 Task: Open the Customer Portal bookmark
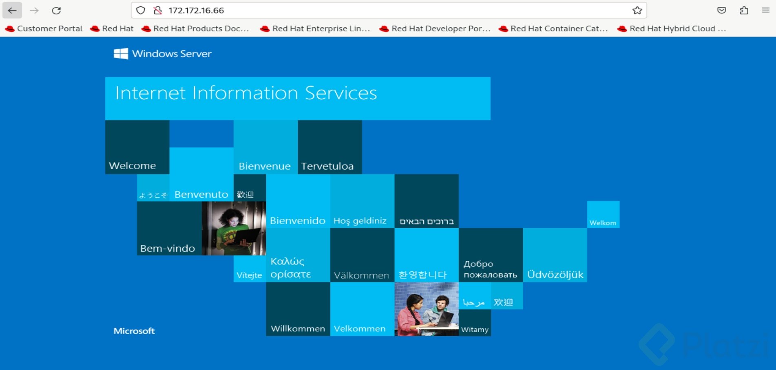[44, 29]
